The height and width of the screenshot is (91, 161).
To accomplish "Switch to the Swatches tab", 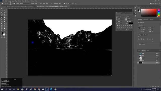I will click(143, 7).
